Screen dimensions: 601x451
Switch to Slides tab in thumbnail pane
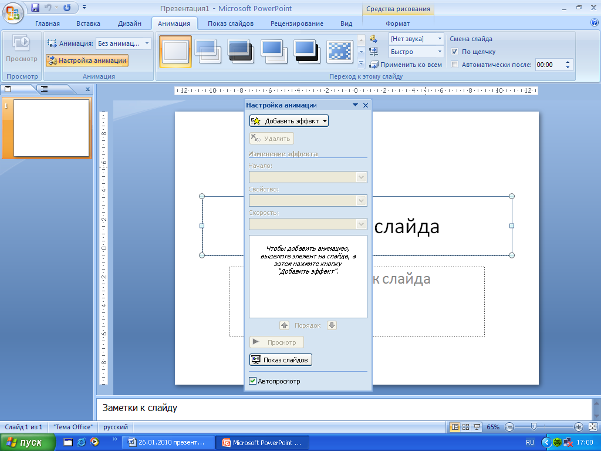point(8,89)
